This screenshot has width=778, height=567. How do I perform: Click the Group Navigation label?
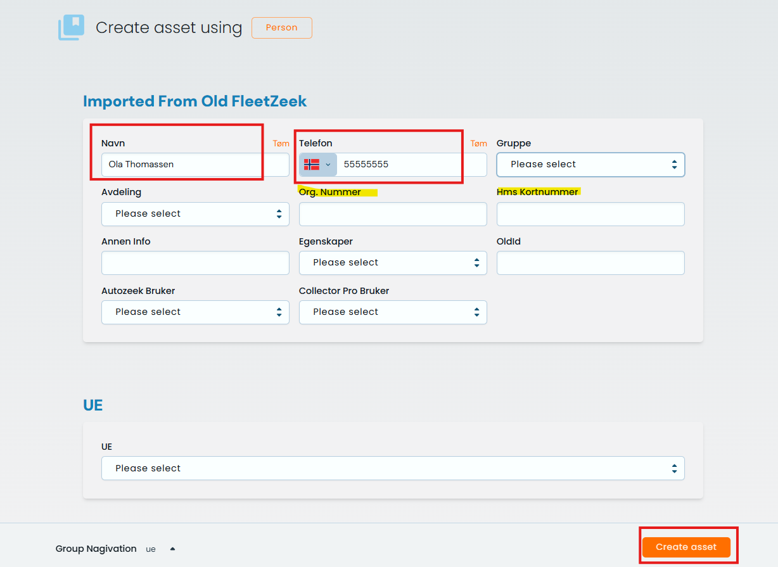96,549
